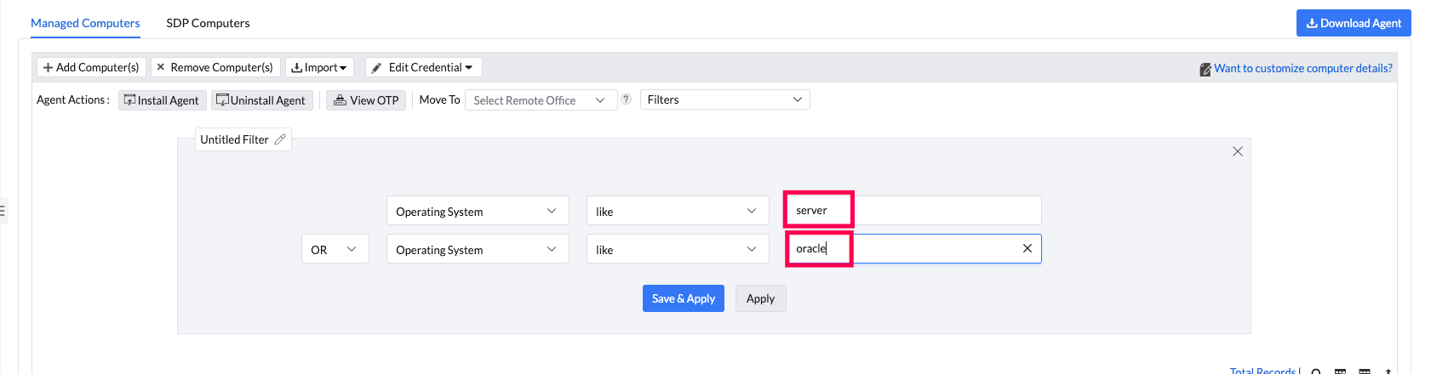Screen dimensions: 1431x374
Task: Click the pencil icon beside Untitled Filter
Action: (x=280, y=139)
